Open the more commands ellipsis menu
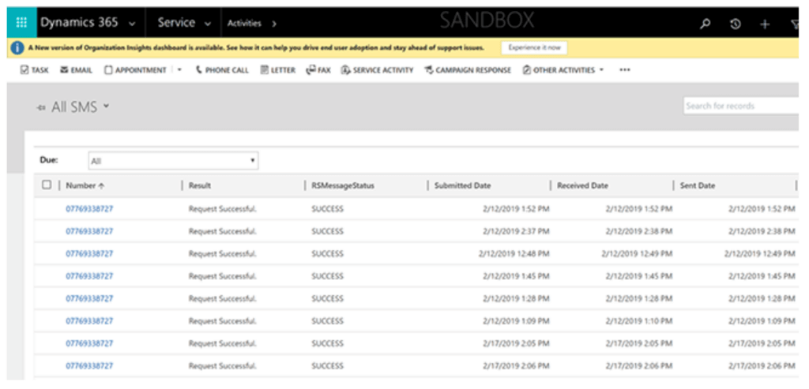809x389 pixels. point(625,70)
